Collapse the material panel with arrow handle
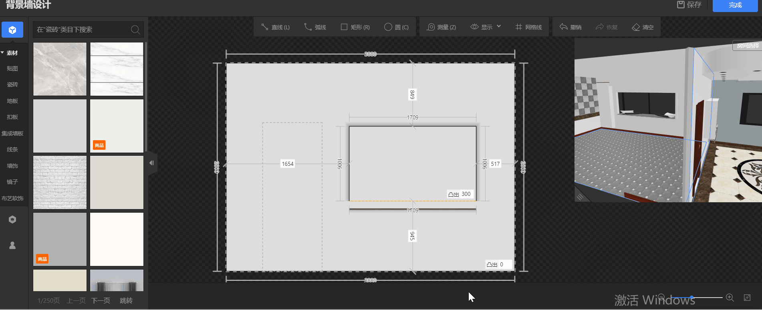Image resolution: width=762 pixels, height=310 pixels. point(151,163)
